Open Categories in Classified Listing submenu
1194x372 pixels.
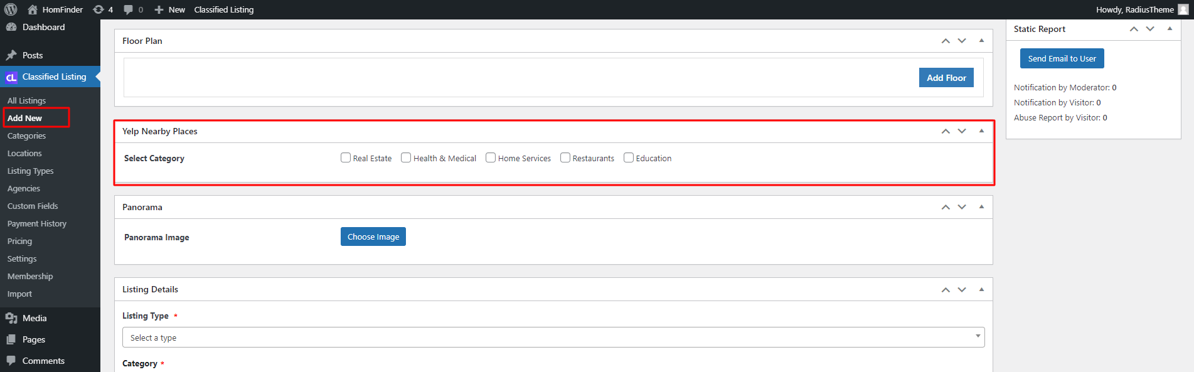(x=26, y=136)
